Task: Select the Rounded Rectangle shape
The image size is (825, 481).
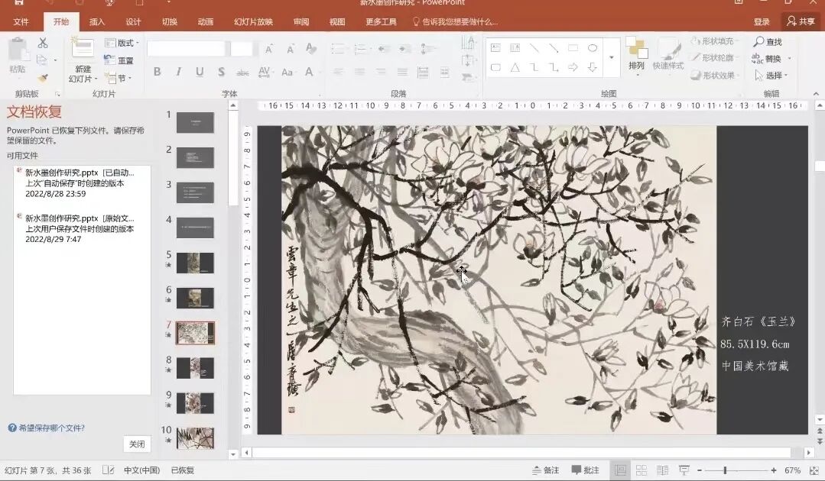Action: coord(495,67)
